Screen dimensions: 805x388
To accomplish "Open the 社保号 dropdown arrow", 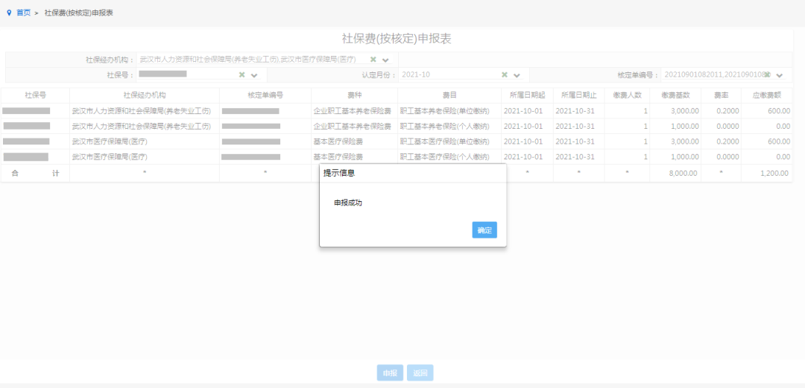I will point(254,75).
